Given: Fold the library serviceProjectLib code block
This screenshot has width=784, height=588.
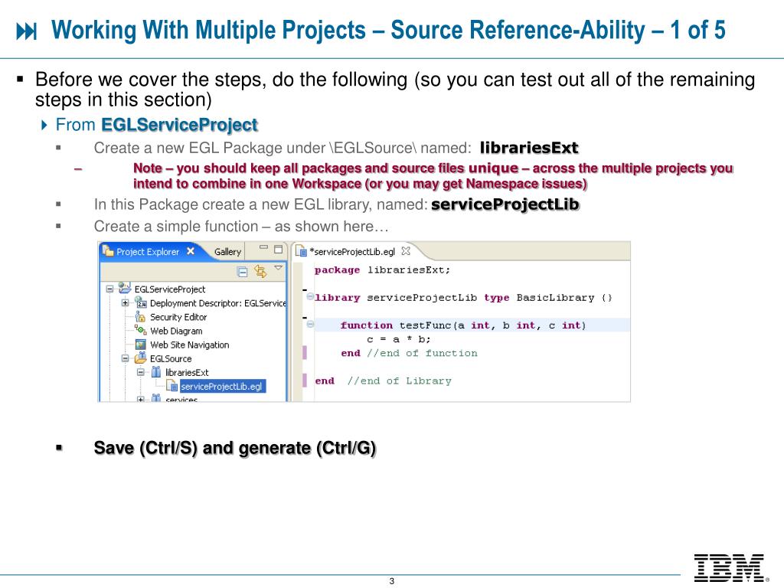Looking at the screenshot, I should tap(310, 297).
